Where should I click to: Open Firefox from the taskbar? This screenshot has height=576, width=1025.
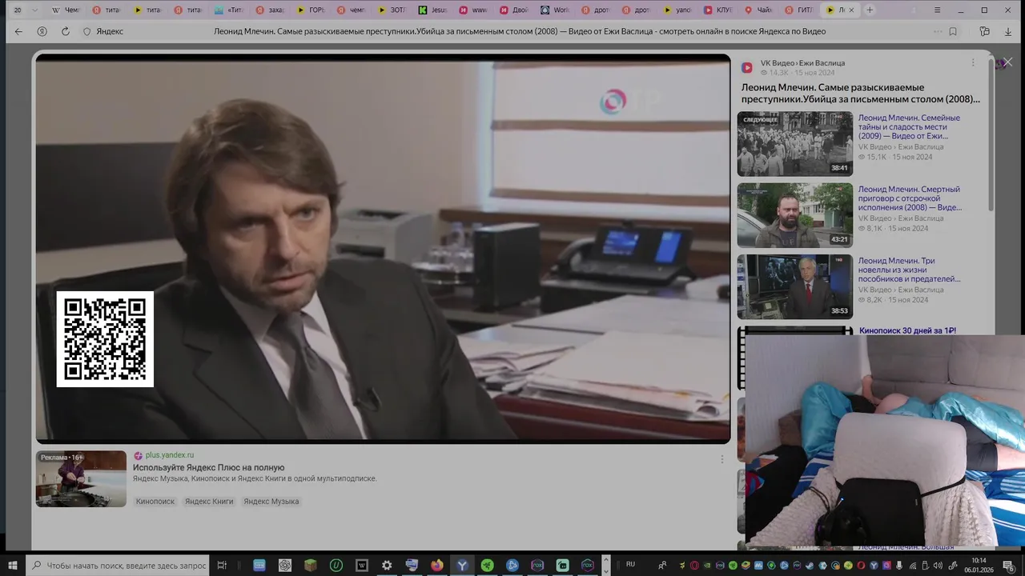pos(436,565)
